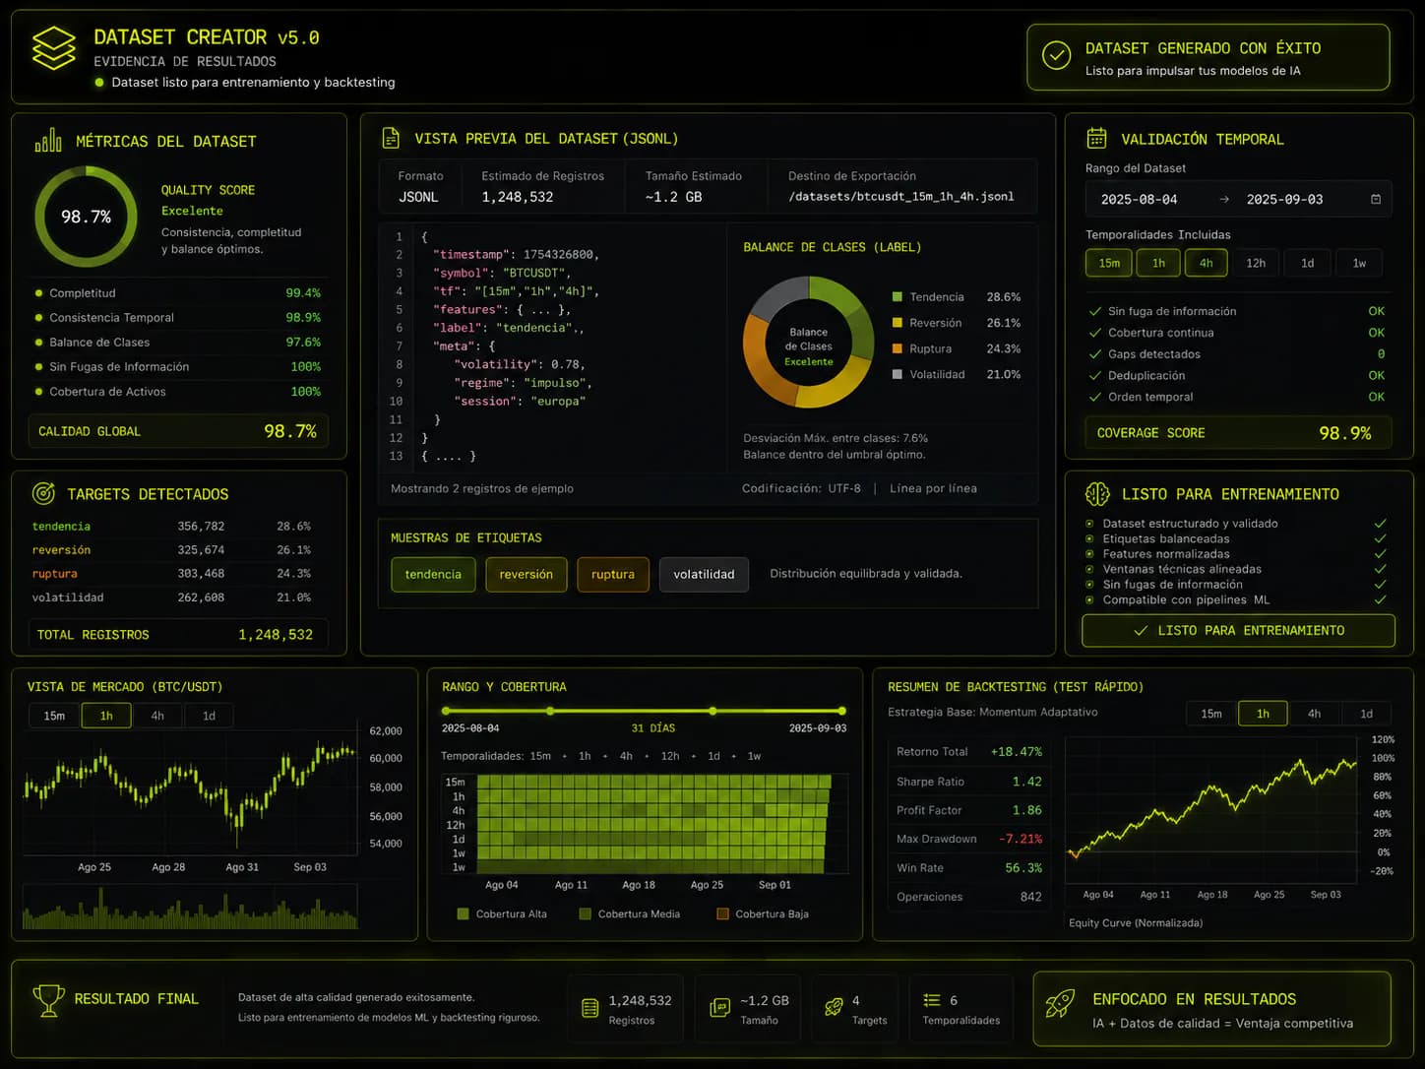
Task: Enable the 1w timeframe in Temporalidades Incluidas
Action: click(x=1359, y=263)
